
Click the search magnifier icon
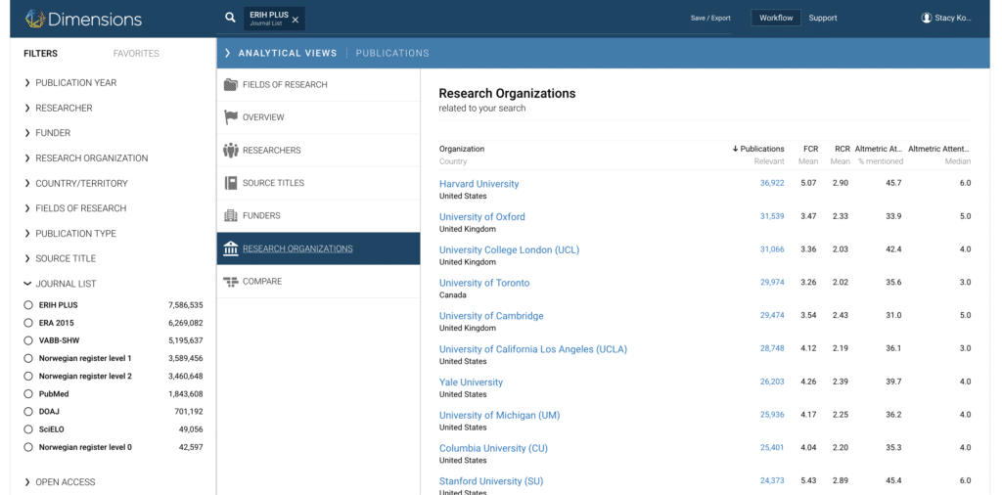click(x=230, y=18)
